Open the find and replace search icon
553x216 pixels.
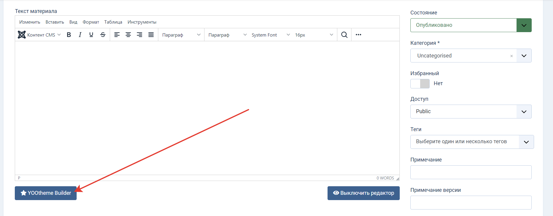[344, 35]
